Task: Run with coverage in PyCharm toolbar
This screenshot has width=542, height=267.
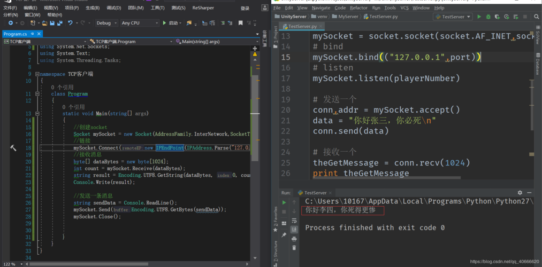Action: pos(498,17)
